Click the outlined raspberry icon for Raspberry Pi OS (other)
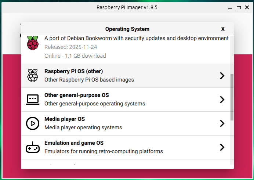Image resolution: width=254 pixels, height=180 pixels. [x=32, y=76]
